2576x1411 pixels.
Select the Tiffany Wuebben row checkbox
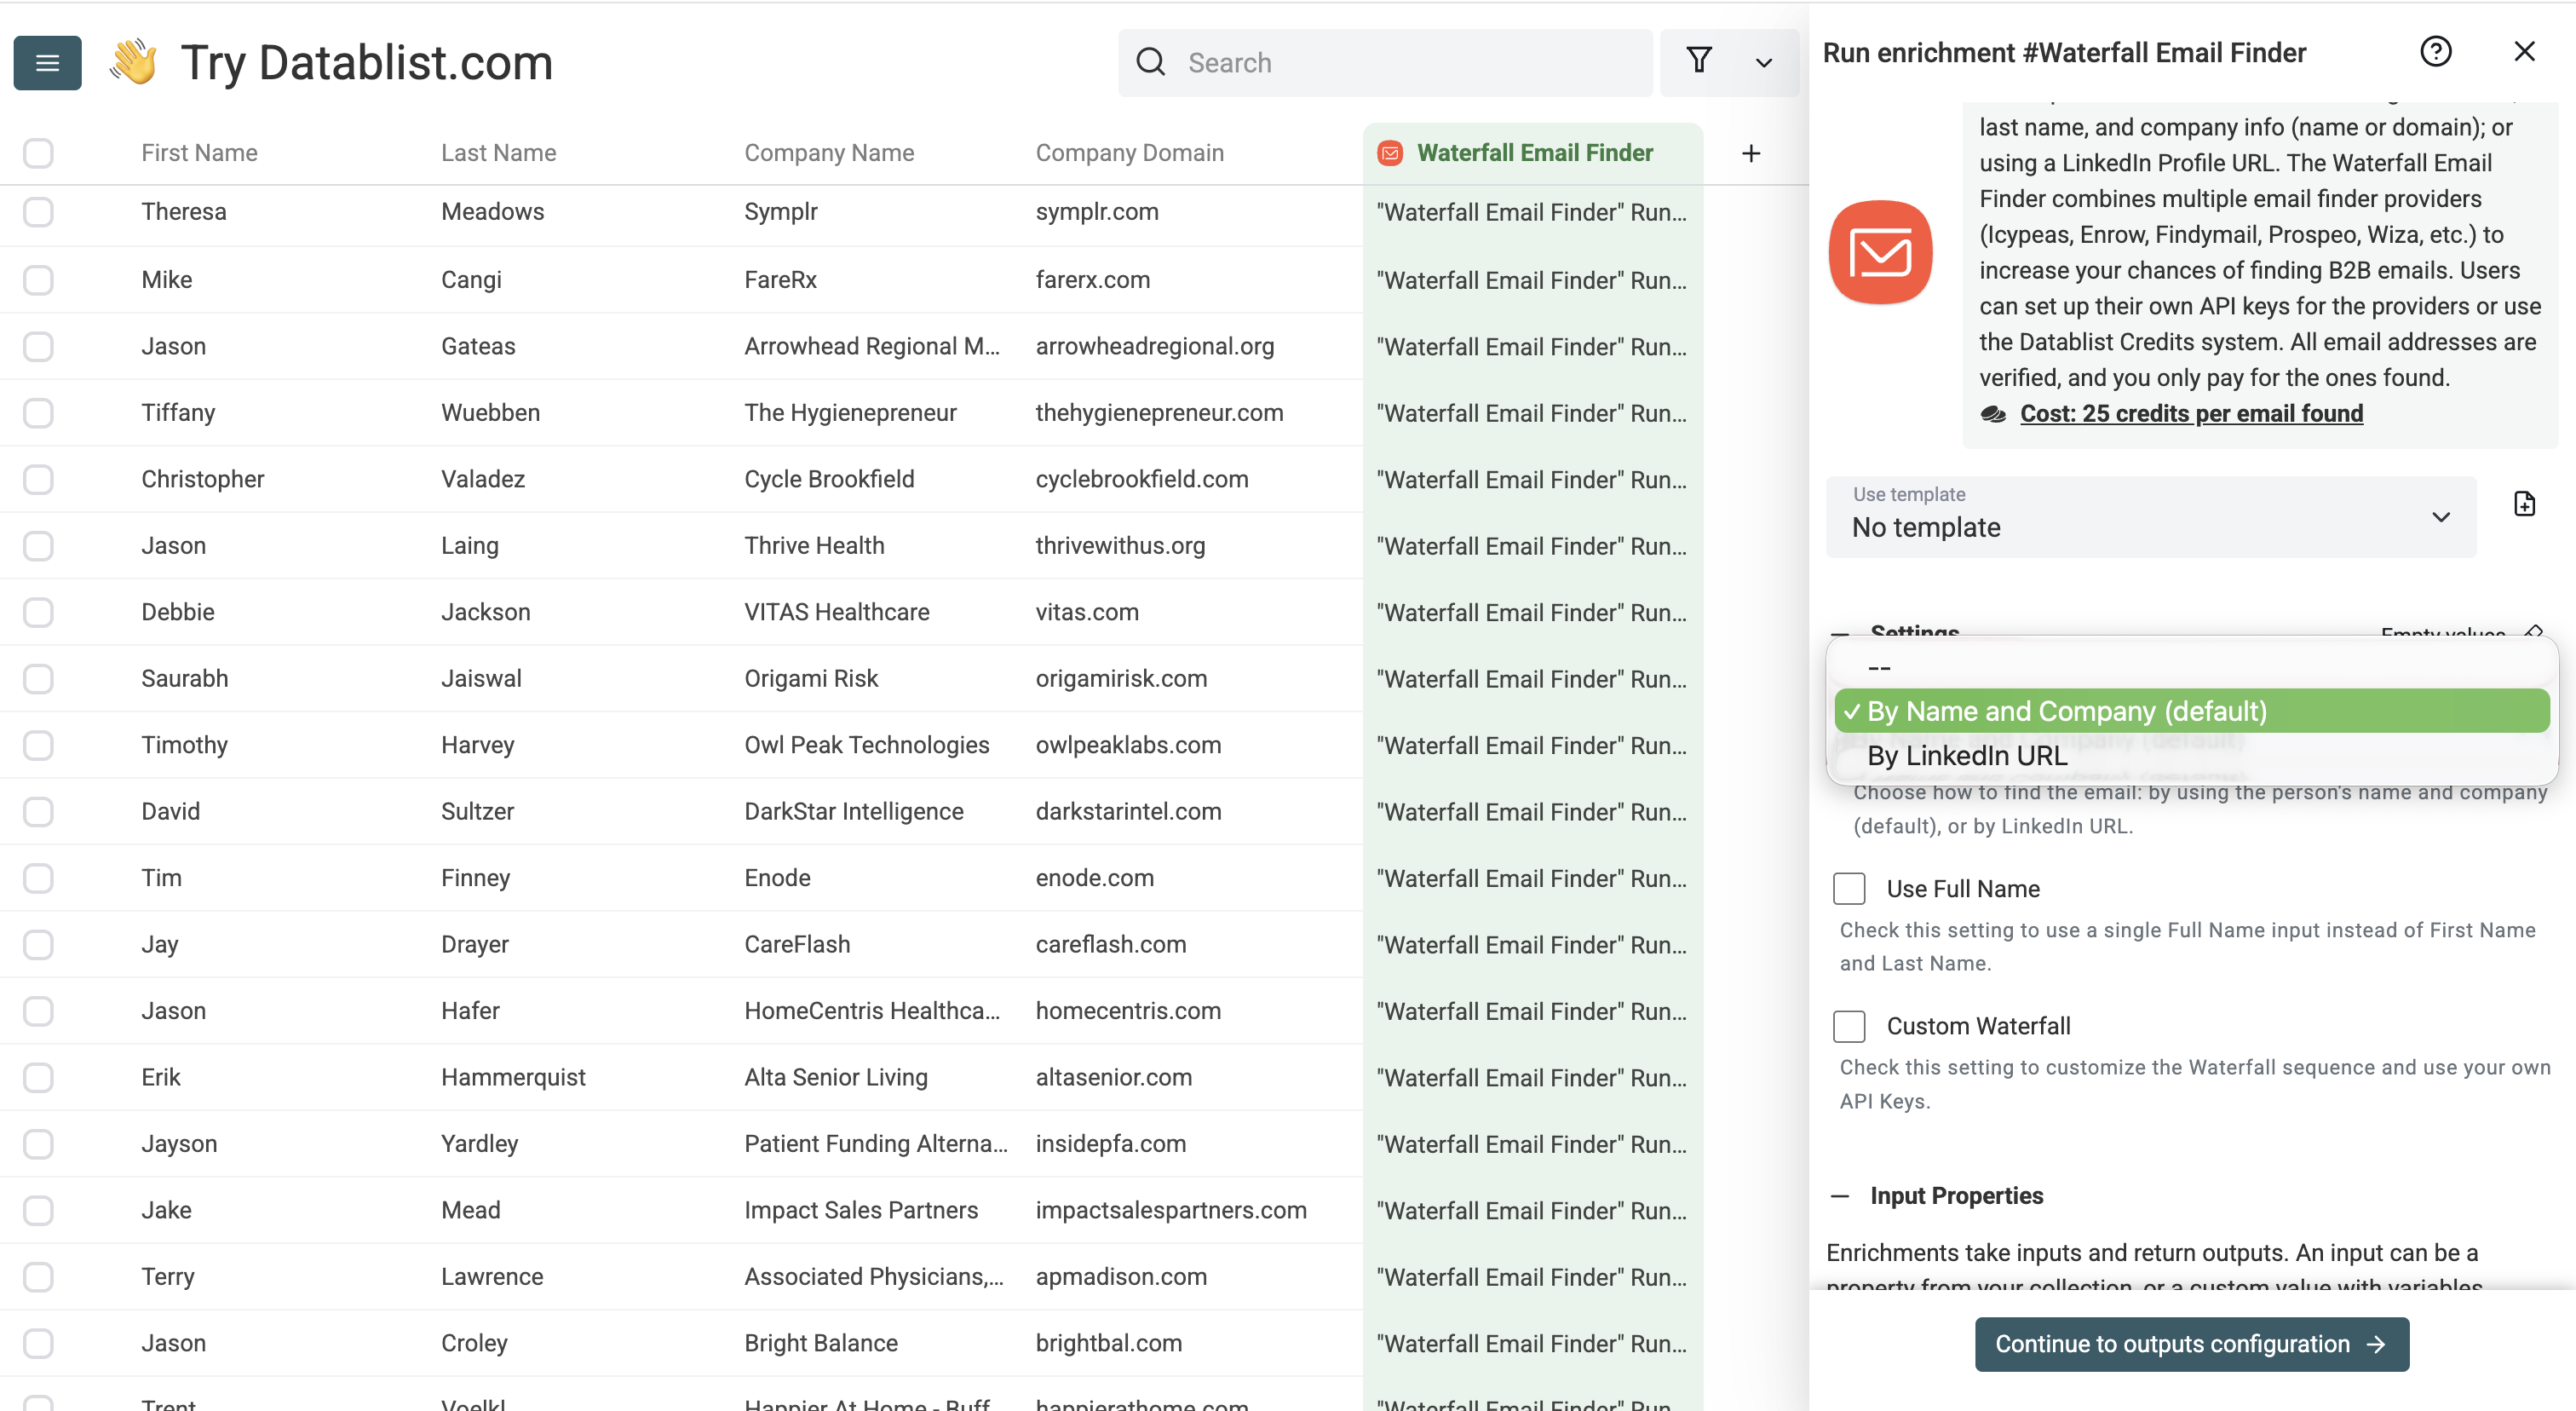click(x=38, y=413)
